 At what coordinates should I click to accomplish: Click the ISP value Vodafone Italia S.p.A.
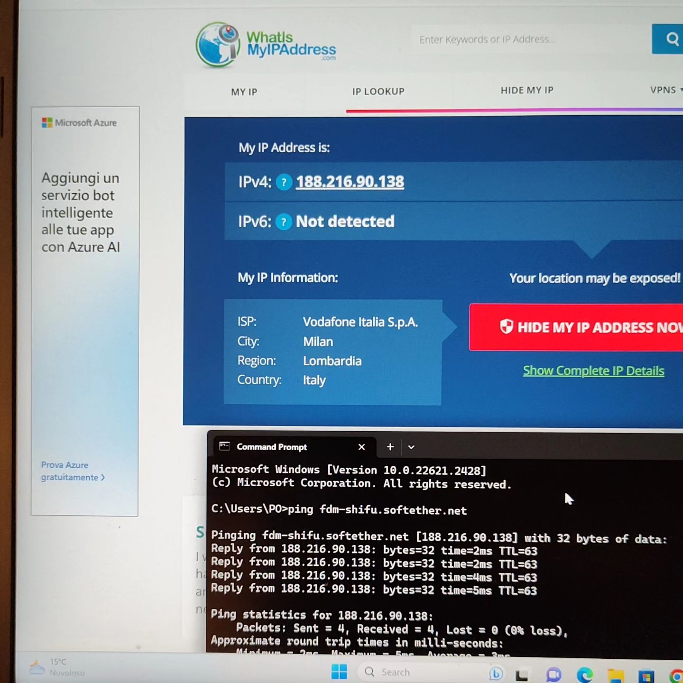click(360, 322)
